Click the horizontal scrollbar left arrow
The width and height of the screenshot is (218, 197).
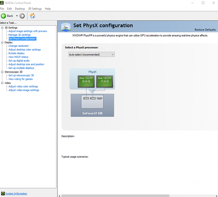[60, 196]
